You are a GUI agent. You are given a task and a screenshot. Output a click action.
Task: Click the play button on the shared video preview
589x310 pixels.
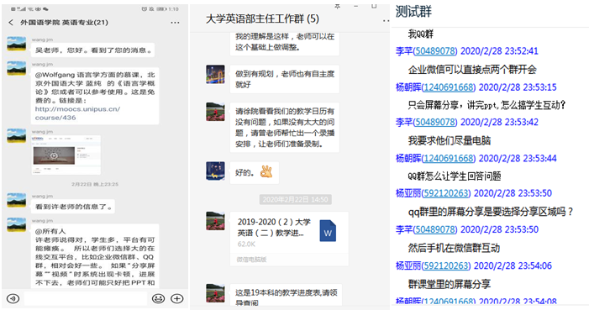coord(54,155)
